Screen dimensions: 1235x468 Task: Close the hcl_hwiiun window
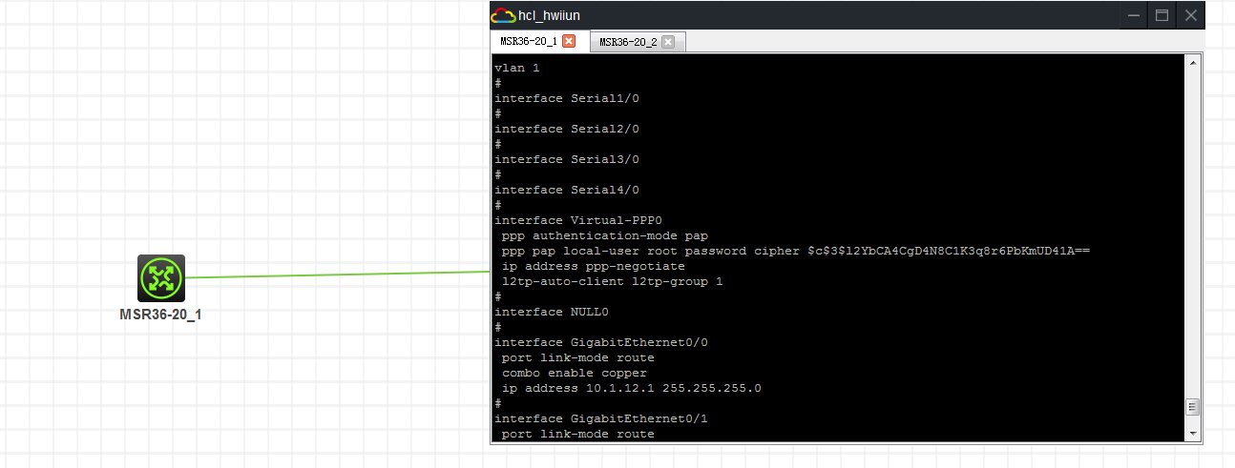pos(1190,15)
